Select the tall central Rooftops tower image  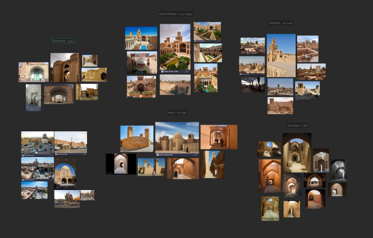tap(281, 55)
